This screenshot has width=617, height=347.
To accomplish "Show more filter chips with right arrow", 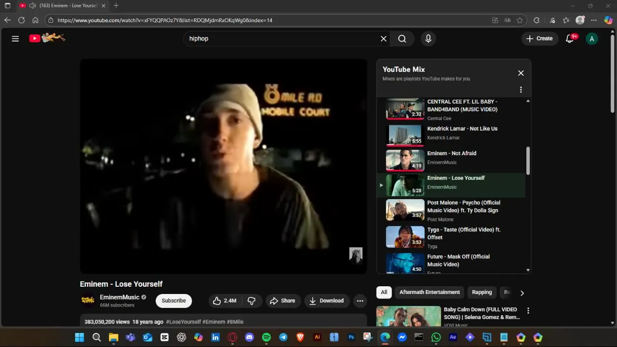I will point(522,293).
